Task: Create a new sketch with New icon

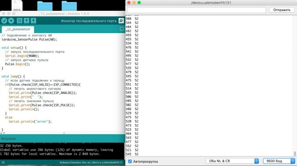Action: pos(19,21)
